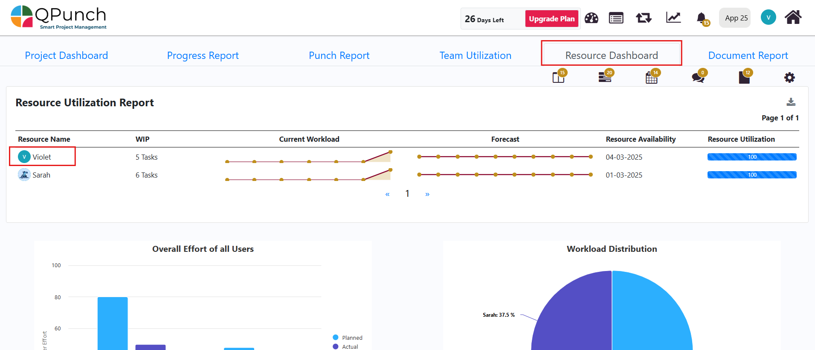This screenshot has height=350, width=815.
Task: Go to next page with » arrow
Action: coord(427,194)
